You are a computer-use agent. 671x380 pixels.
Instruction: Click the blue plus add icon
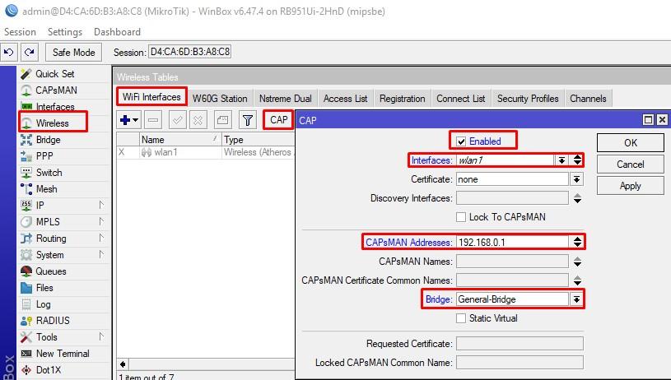click(x=128, y=120)
